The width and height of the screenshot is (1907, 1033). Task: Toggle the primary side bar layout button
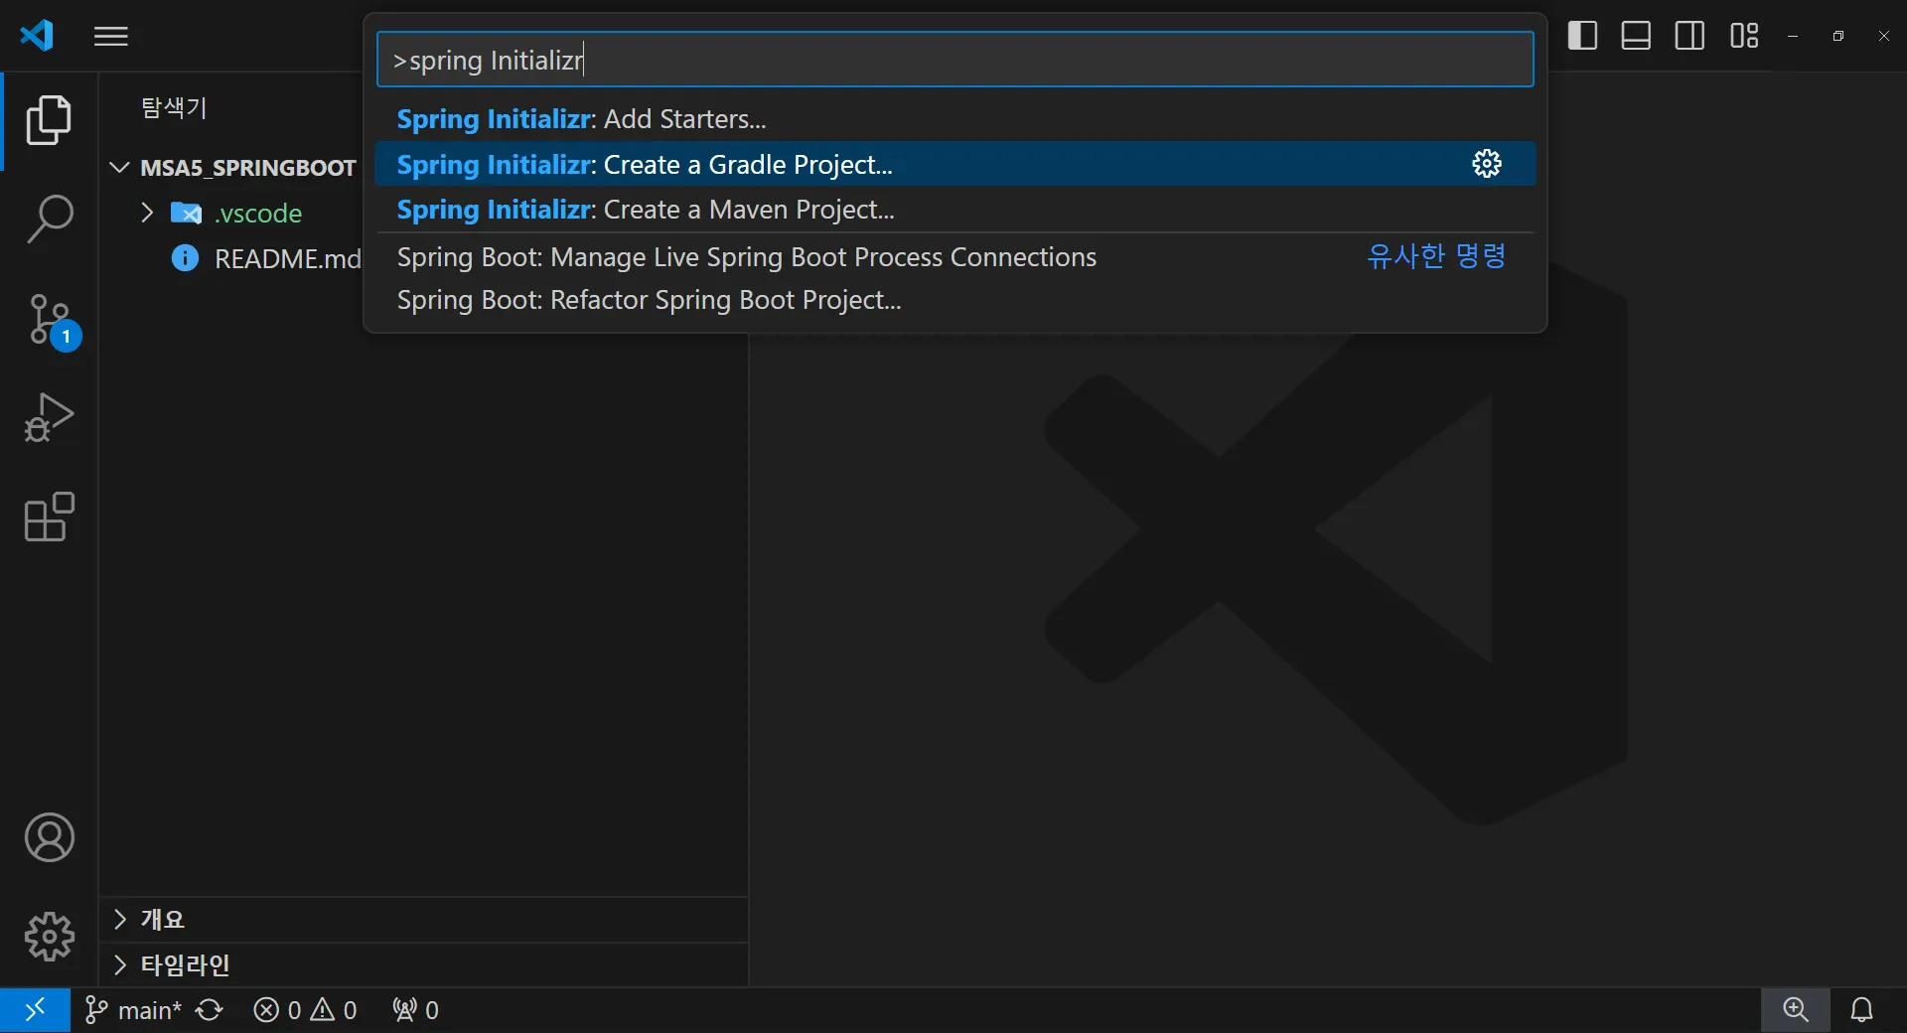pyautogui.click(x=1582, y=36)
